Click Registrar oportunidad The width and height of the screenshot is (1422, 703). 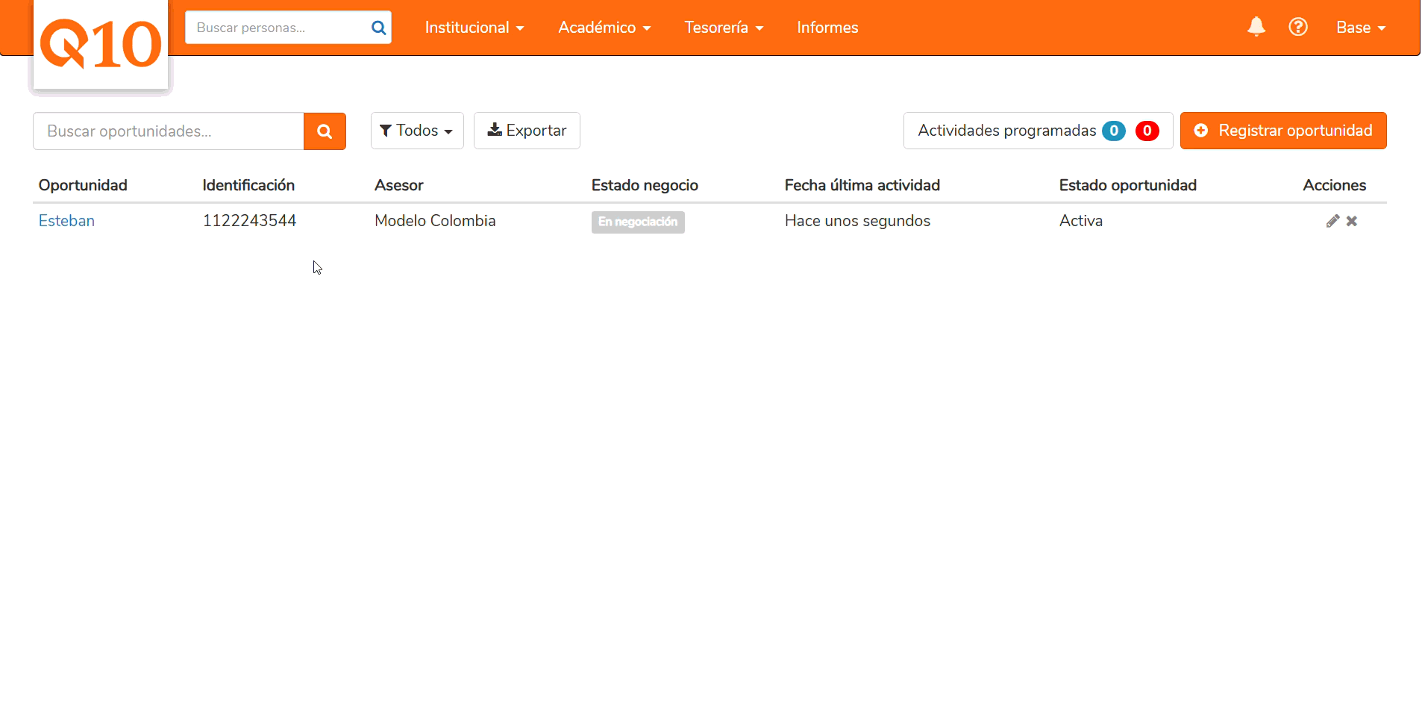1283,131
